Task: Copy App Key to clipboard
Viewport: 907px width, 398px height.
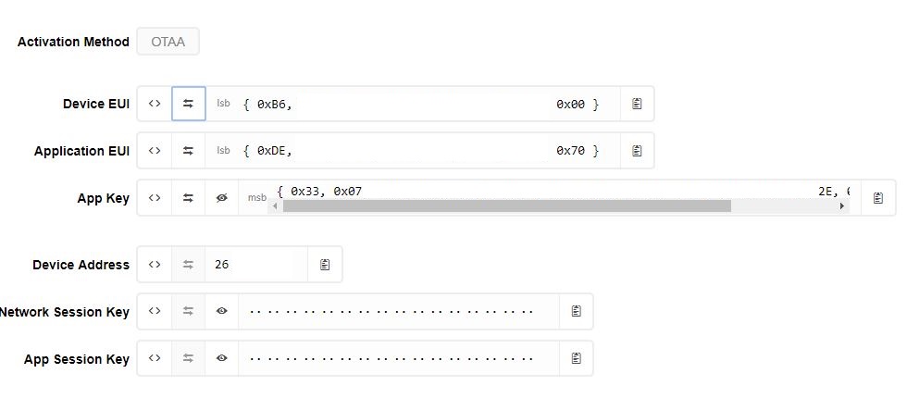Action: 878,198
